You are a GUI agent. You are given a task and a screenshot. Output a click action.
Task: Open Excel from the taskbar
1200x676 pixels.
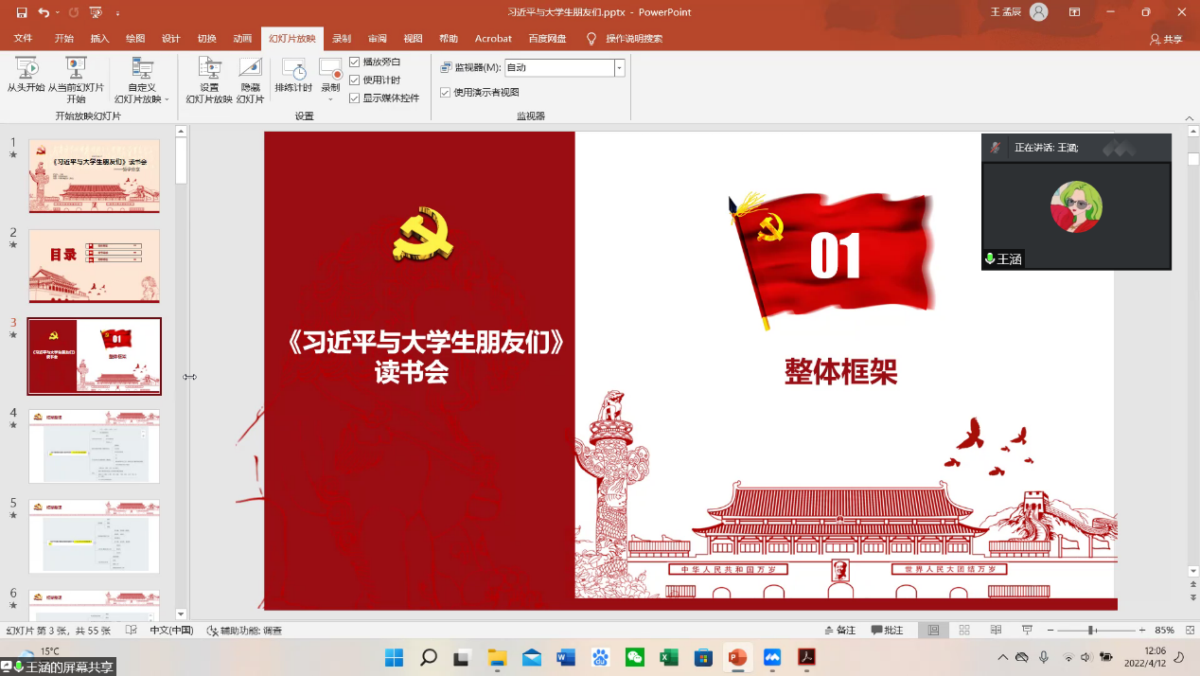[669, 657]
